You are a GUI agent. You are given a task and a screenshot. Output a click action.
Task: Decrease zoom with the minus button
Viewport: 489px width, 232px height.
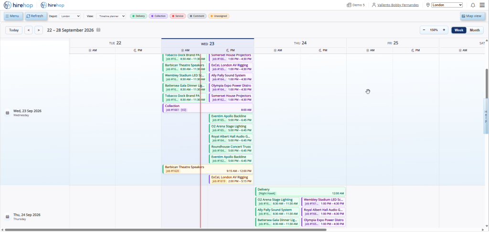[x=424, y=30]
